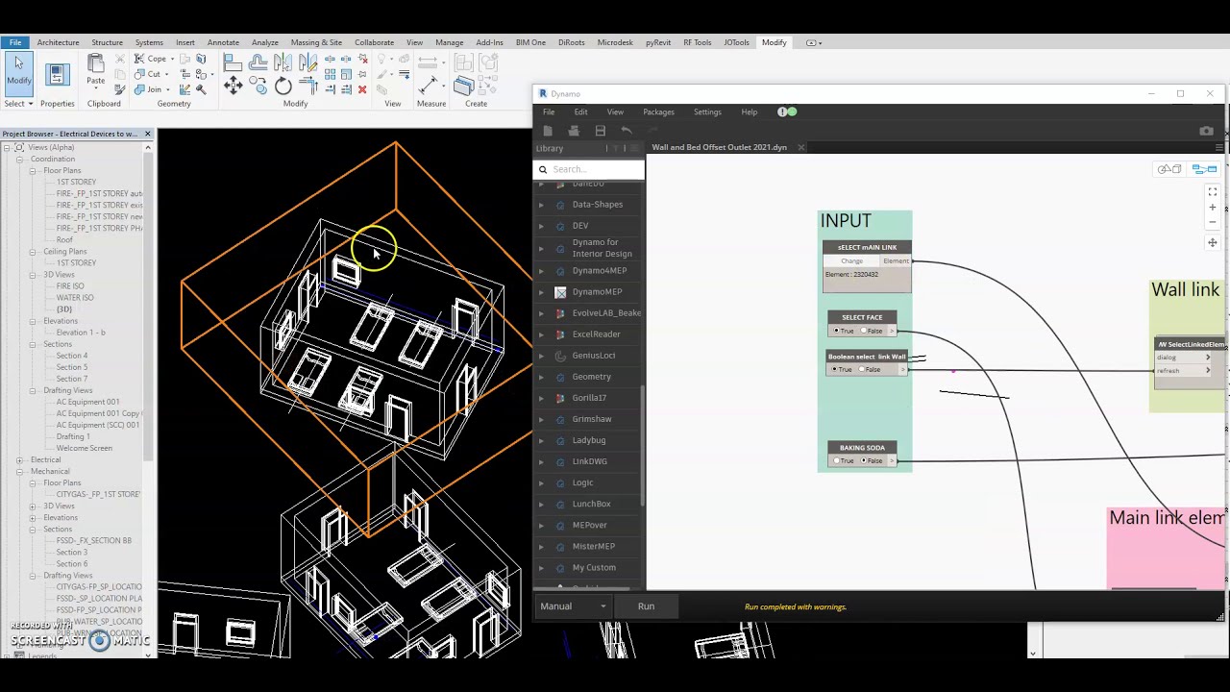
Task: Close the Project Browser panel
Action: 147,134
